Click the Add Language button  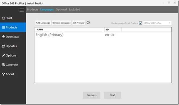43,23
